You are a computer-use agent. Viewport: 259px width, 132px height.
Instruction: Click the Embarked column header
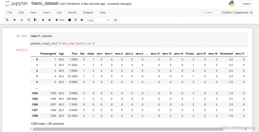point(226,54)
